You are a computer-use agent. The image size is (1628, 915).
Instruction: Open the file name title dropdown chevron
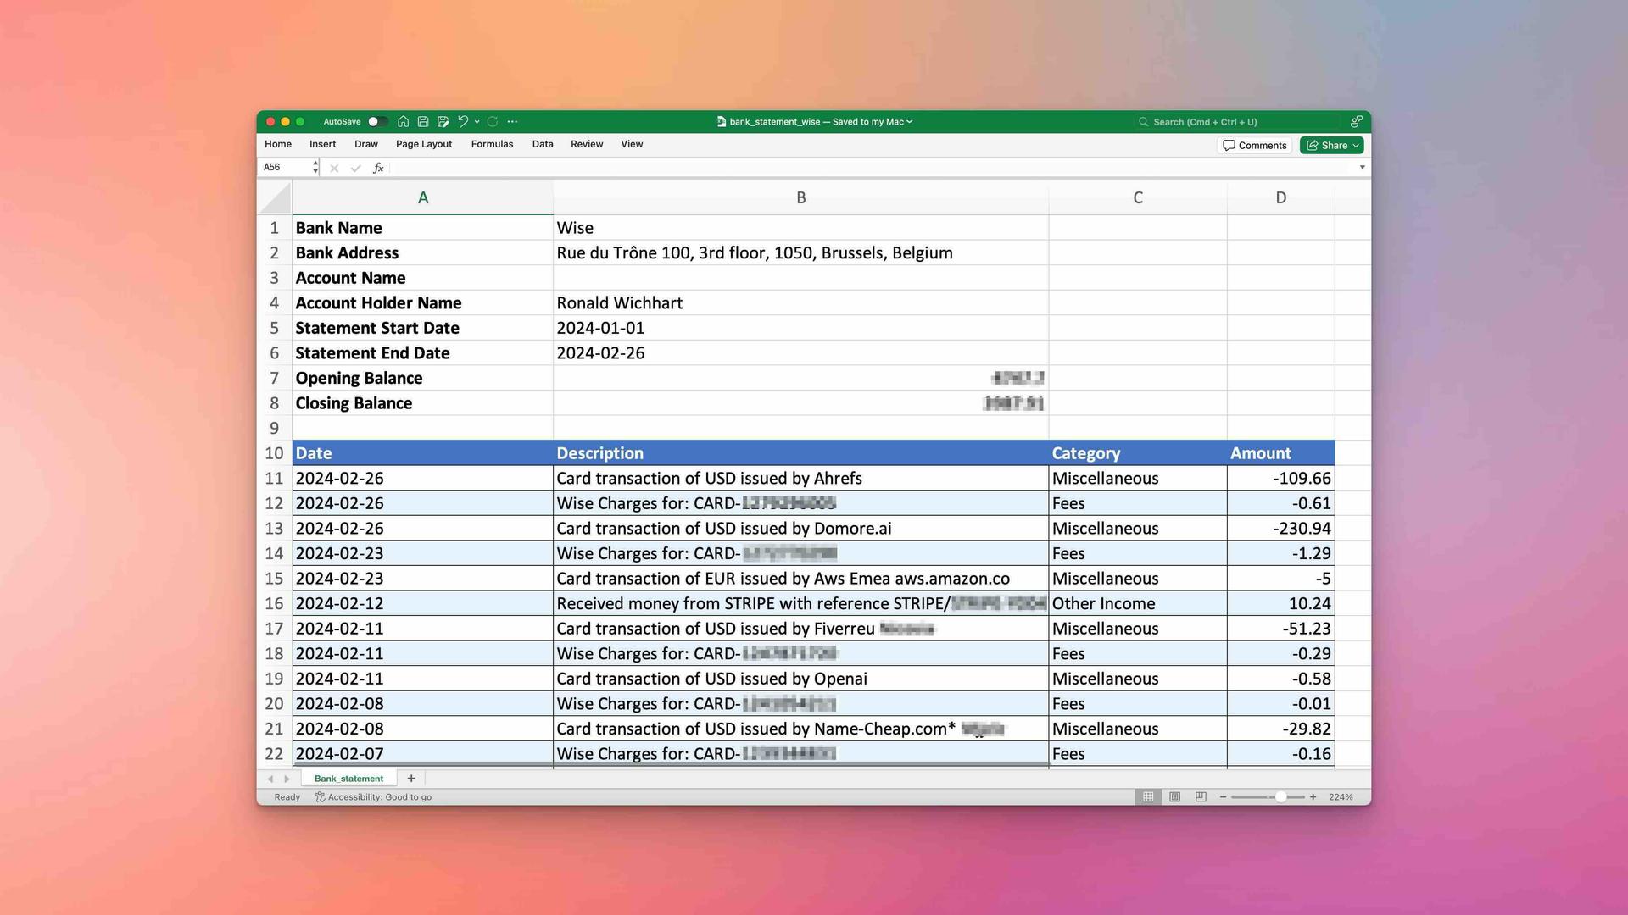tap(910, 122)
